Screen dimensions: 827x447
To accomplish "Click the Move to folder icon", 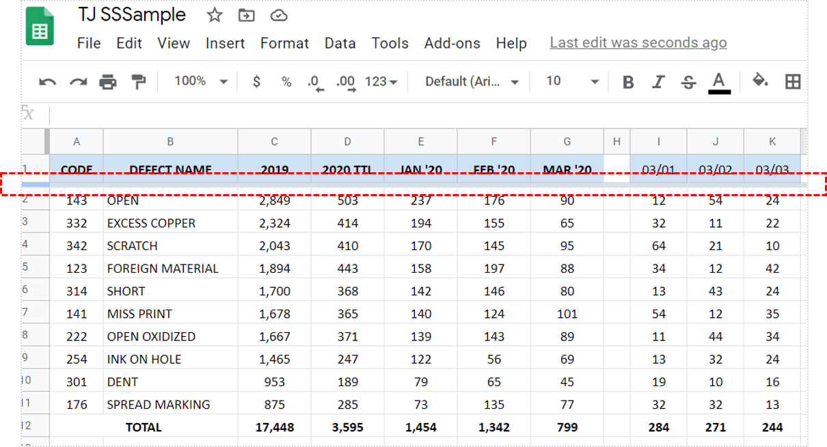I will coord(246,15).
